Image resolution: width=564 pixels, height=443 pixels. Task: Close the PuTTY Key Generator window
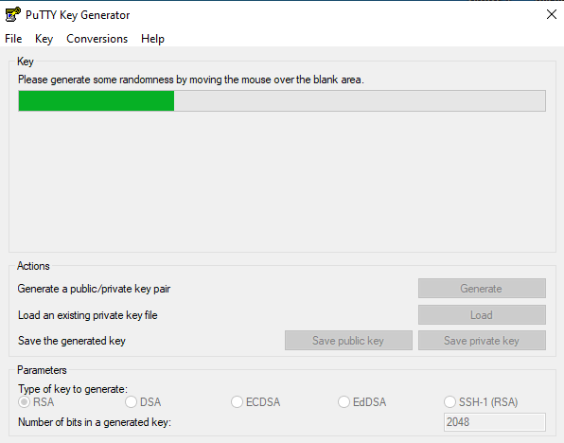(552, 14)
